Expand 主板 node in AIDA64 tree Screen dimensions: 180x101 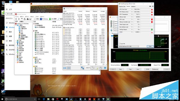pyautogui.click(x=16, y=40)
